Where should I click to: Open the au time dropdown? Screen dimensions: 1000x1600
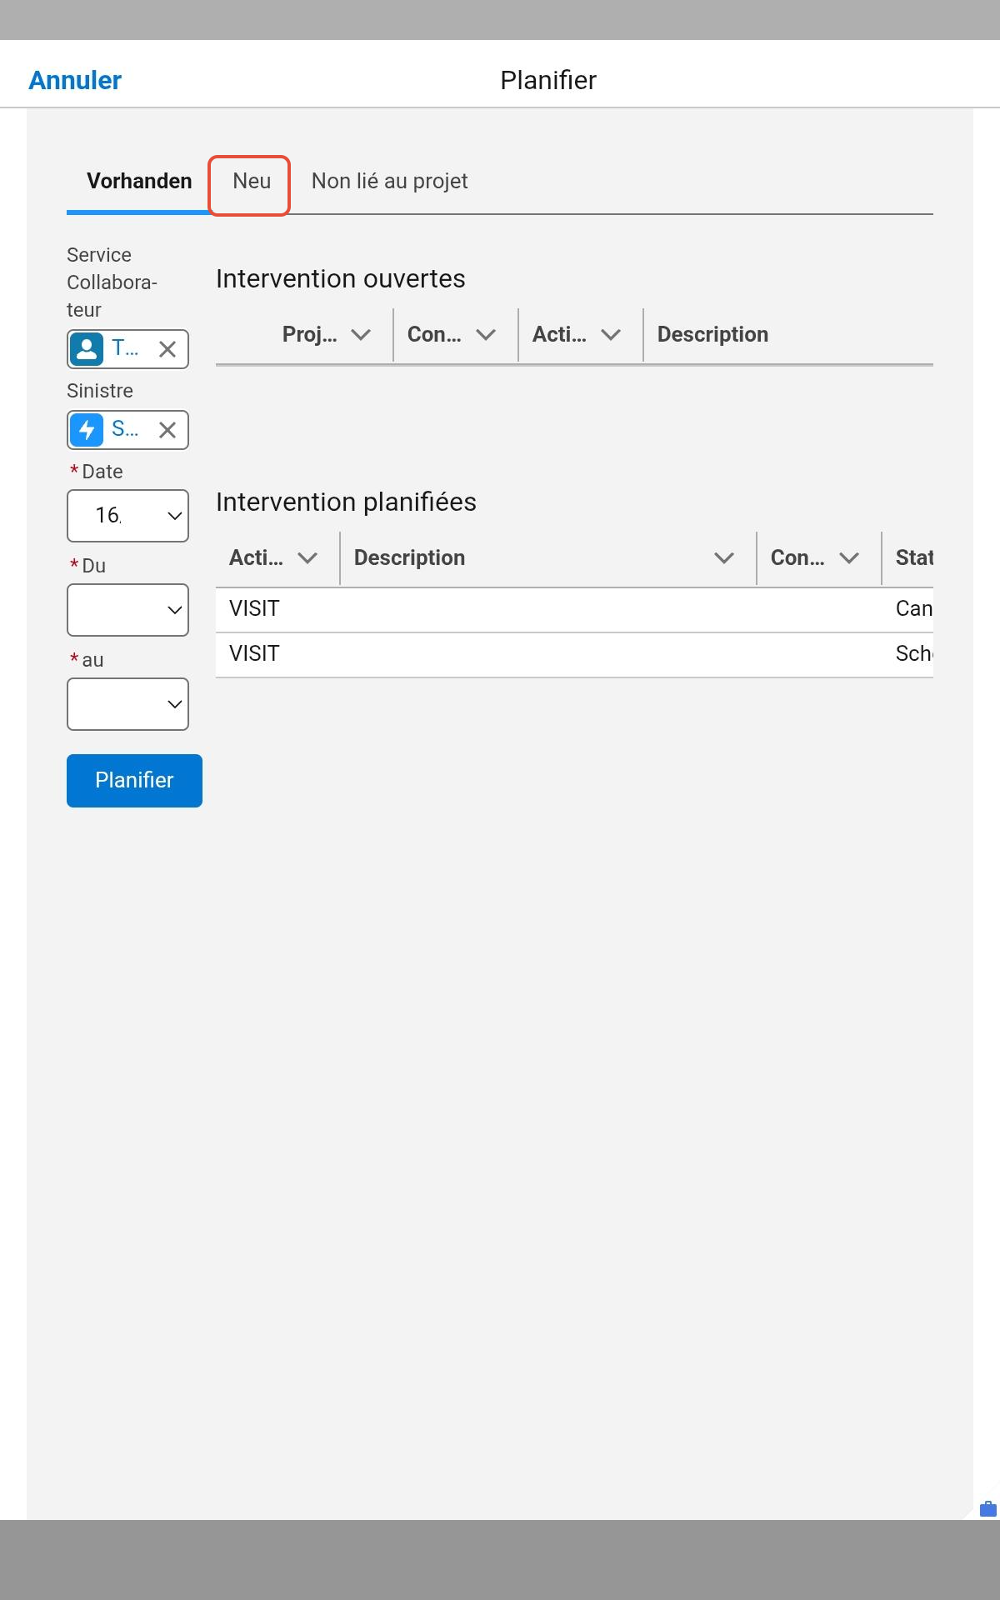pyautogui.click(x=127, y=704)
